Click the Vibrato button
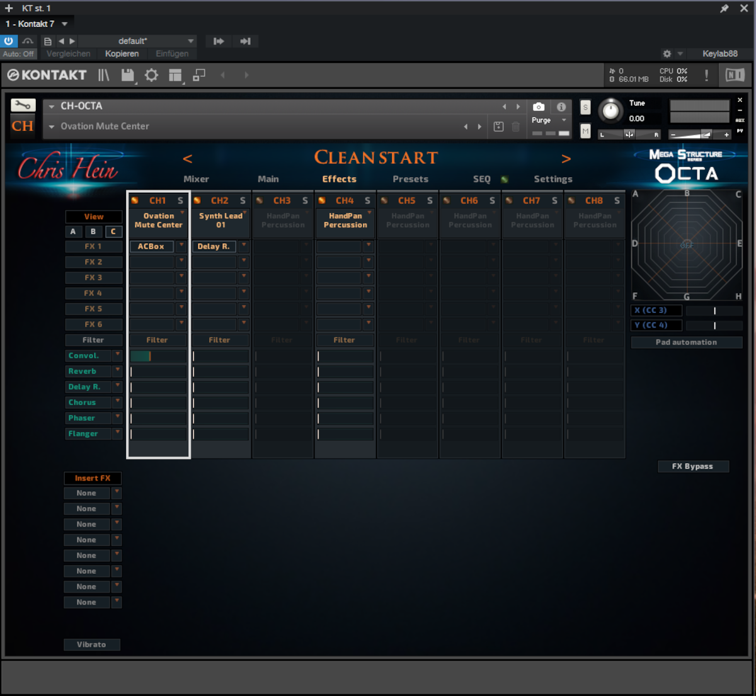Image resolution: width=756 pixels, height=696 pixels. [x=92, y=644]
